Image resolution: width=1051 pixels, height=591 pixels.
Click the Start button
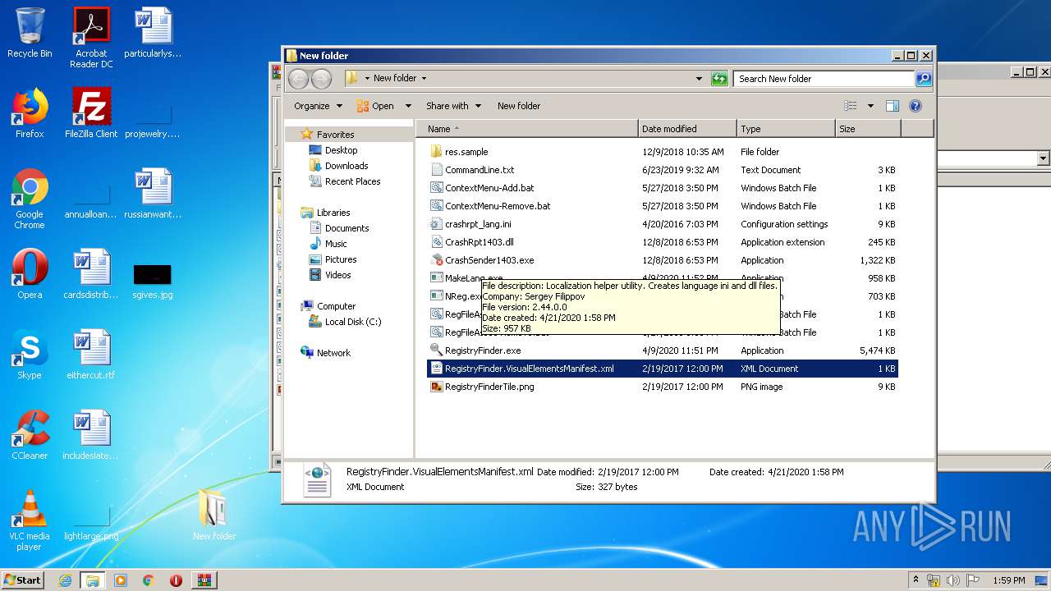[x=23, y=580]
